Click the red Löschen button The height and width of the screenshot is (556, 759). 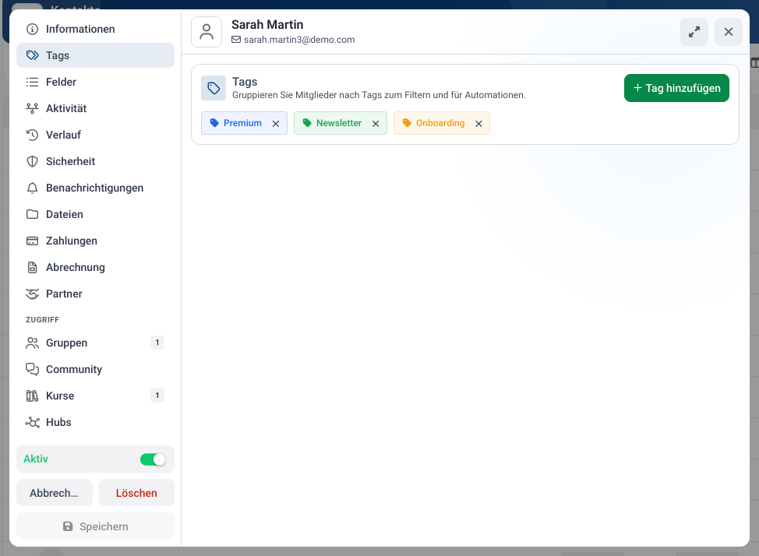coord(136,493)
